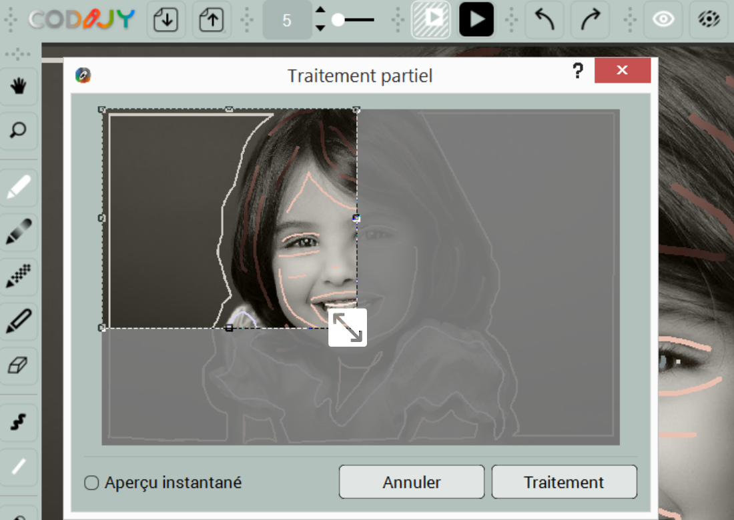Click the brush size slider handle
This screenshot has width=734, height=520.
click(338, 19)
